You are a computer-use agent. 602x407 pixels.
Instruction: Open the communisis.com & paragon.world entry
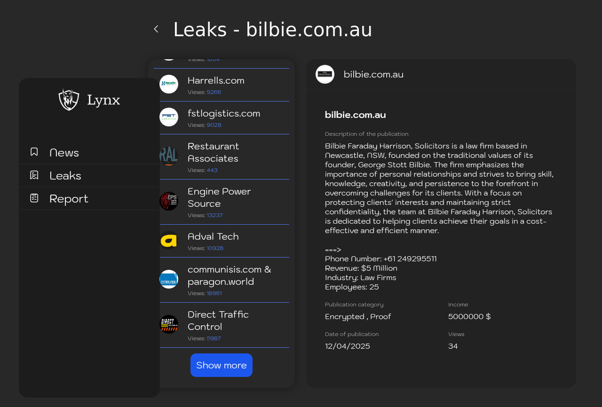coord(222,280)
